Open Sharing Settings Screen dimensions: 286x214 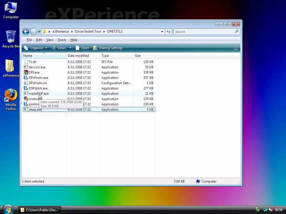click(x=108, y=48)
